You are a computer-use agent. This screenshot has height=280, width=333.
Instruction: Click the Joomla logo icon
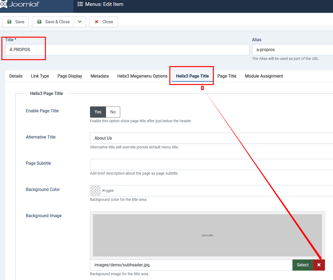[4, 4]
